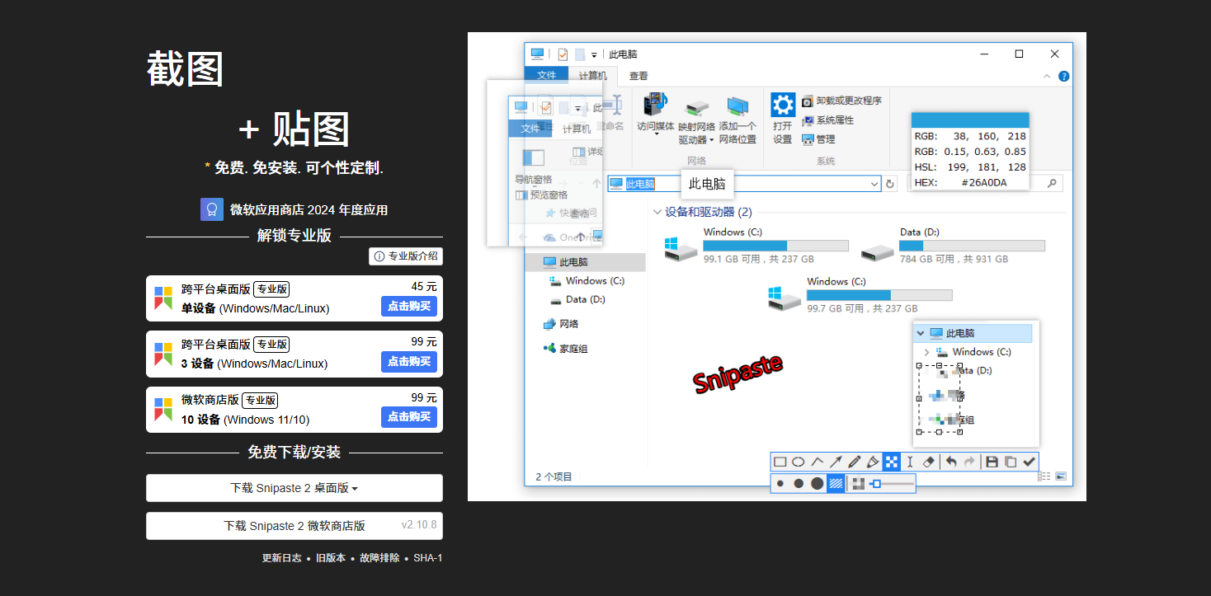Open the quick access toolbar dropdown arrow
Screen dimensions: 1211x596
click(594, 55)
